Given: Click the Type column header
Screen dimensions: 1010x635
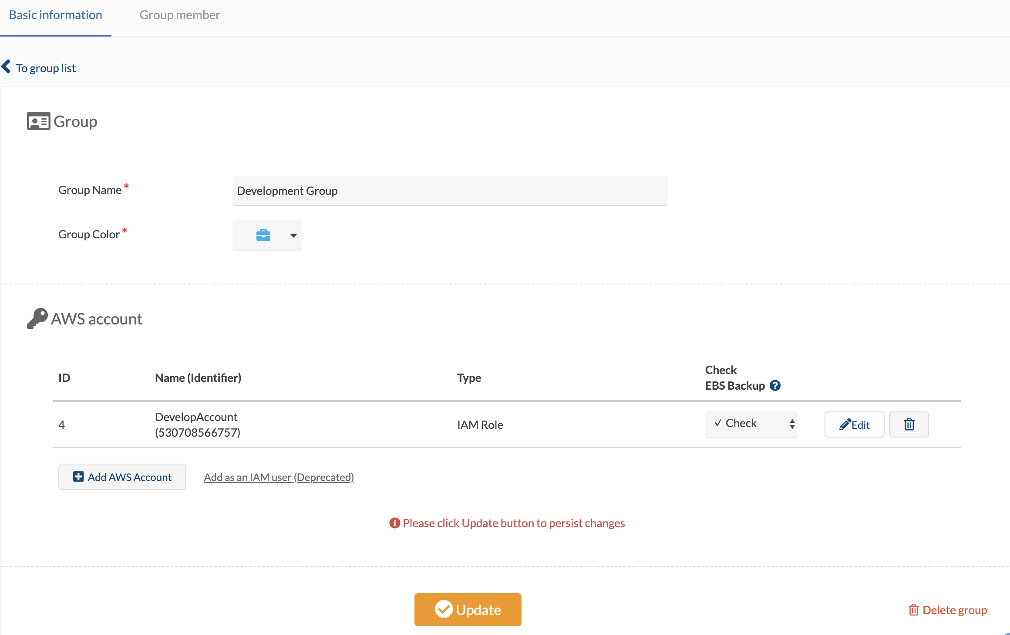Looking at the screenshot, I should tap(469, 378).
